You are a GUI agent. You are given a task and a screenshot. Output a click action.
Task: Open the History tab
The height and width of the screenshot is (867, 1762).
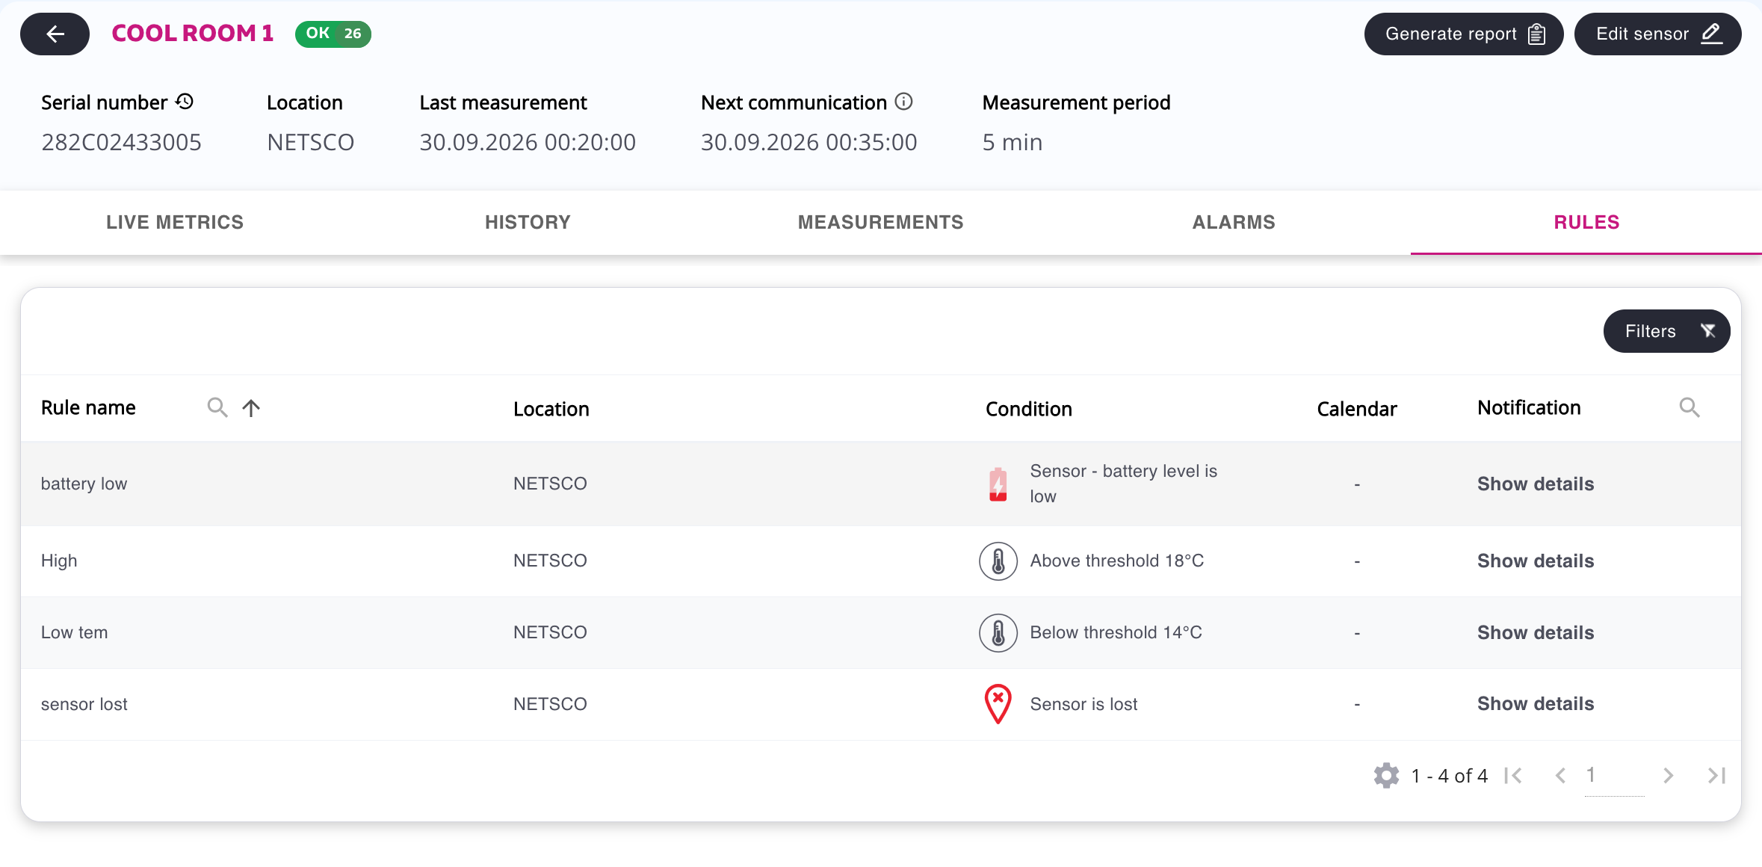tap(528, 222)
